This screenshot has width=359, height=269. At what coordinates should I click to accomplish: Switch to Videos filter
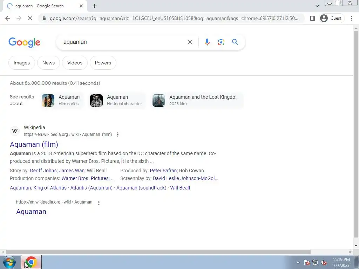(x=75, y=63)
